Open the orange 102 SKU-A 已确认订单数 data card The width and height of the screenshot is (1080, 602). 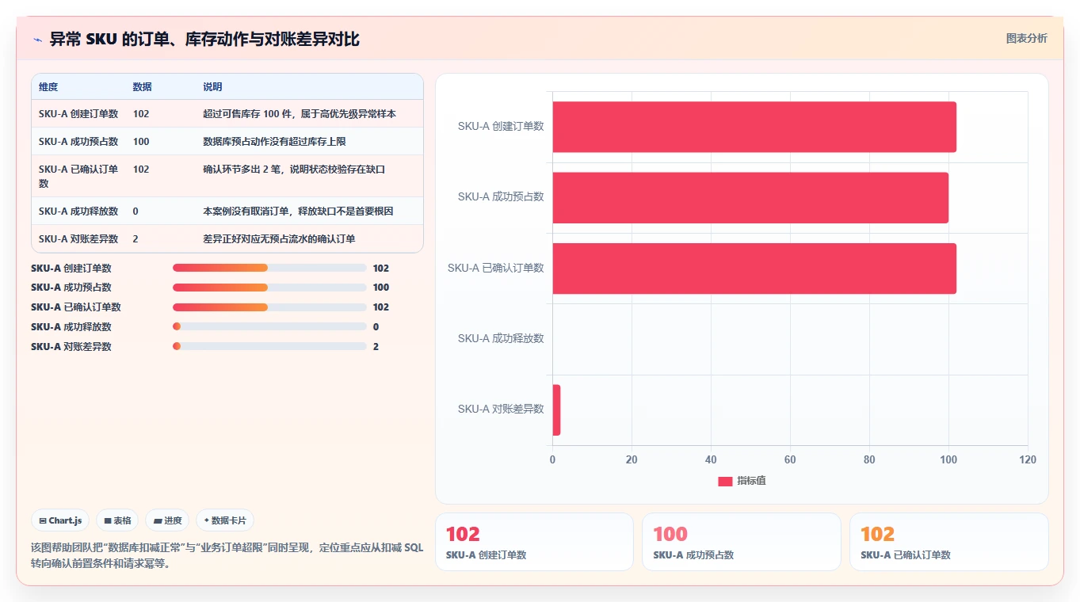click(x=949, y=542)
